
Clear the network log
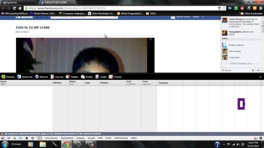[33, 138]
